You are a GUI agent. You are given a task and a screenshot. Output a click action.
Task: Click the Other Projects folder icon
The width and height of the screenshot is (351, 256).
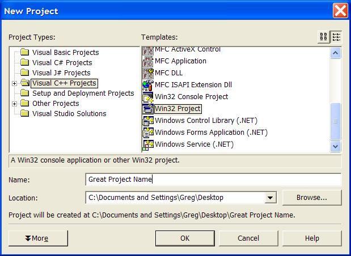tap(24, 103)
